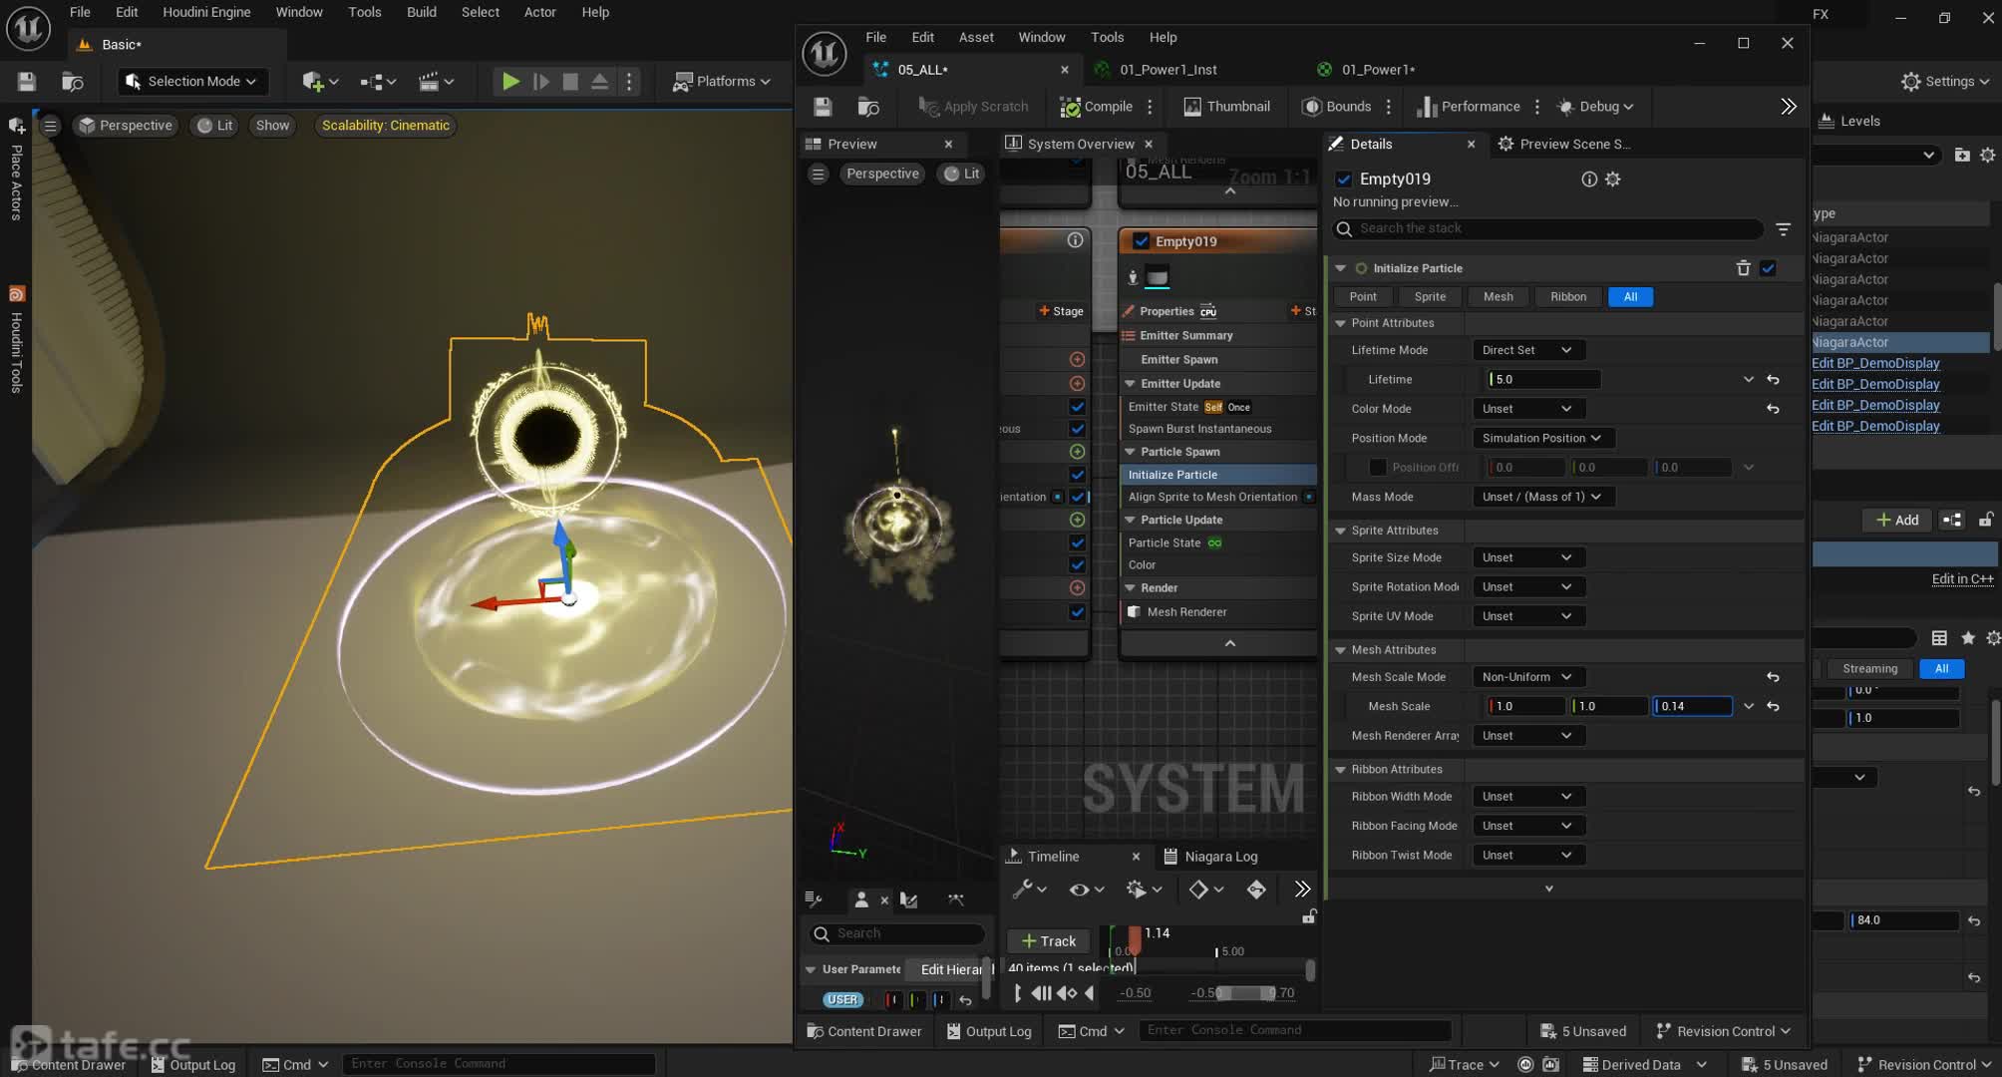Toggle the Initialize Particle module enabled checkbox

click(x=1768, y=268)
